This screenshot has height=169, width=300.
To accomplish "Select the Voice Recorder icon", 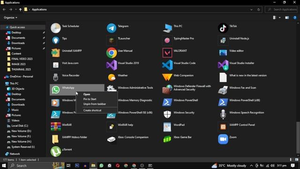I will point(56,77).
